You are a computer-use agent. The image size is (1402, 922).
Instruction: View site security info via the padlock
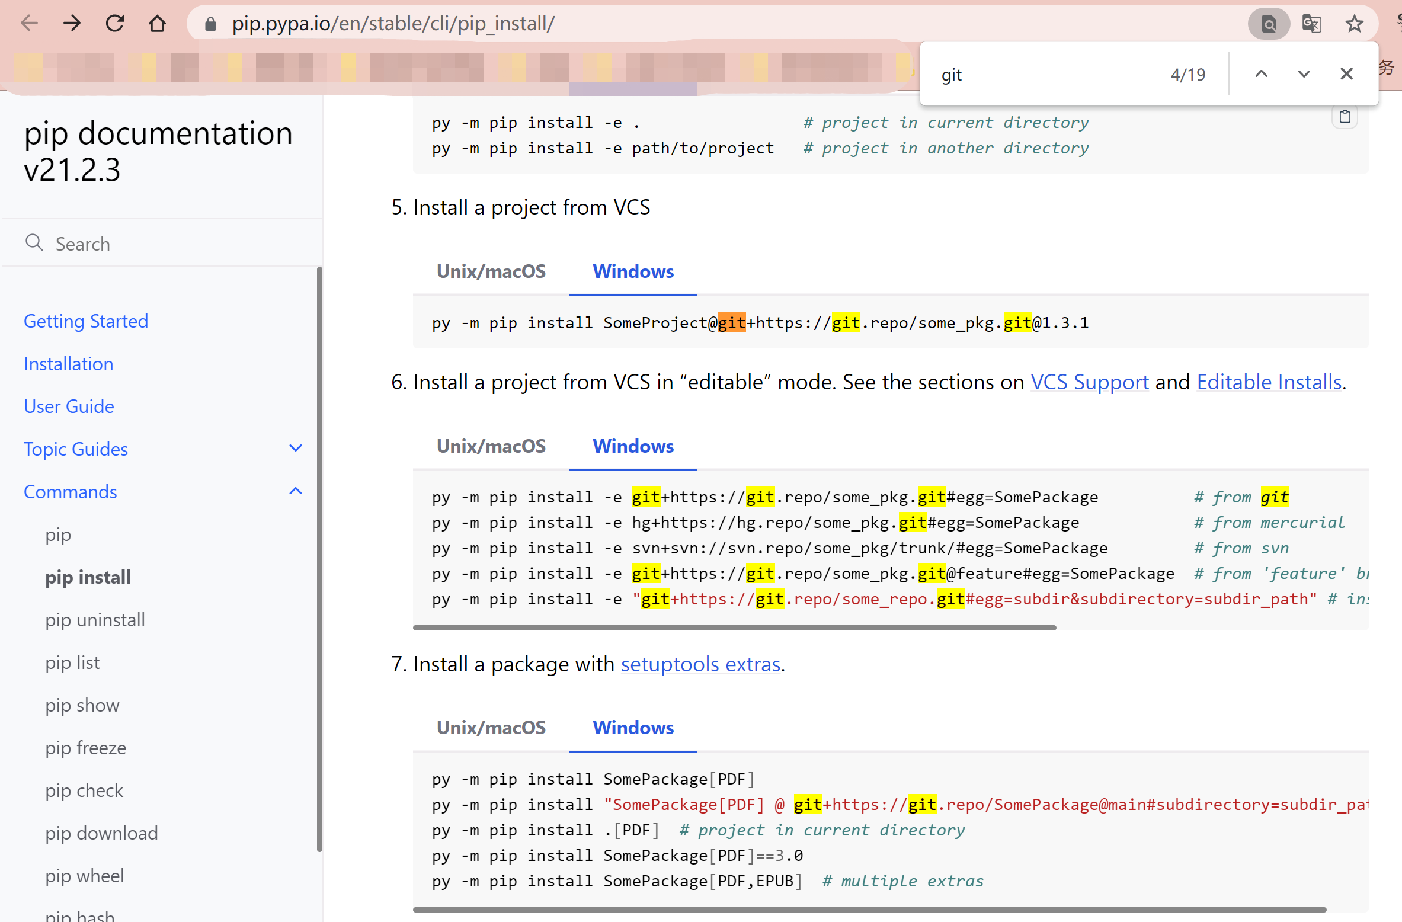[210, 24]
